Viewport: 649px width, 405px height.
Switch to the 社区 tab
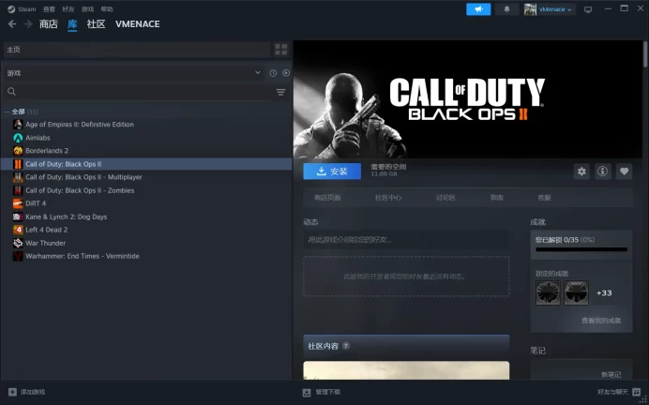pyautogui.click(x=96, y=24)
